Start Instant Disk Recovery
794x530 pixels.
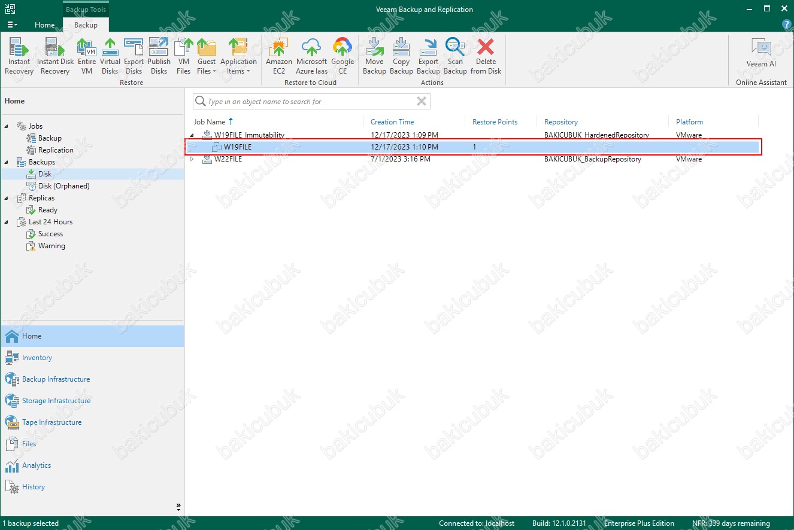55,56
